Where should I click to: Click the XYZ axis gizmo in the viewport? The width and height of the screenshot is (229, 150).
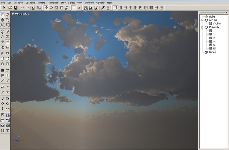pyautogui.click(x=19, y=139)
